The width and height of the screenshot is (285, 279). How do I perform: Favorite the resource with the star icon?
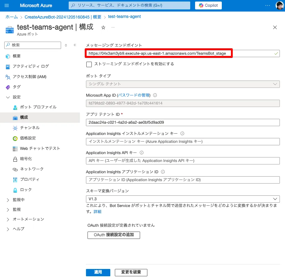tap(103, 27)
